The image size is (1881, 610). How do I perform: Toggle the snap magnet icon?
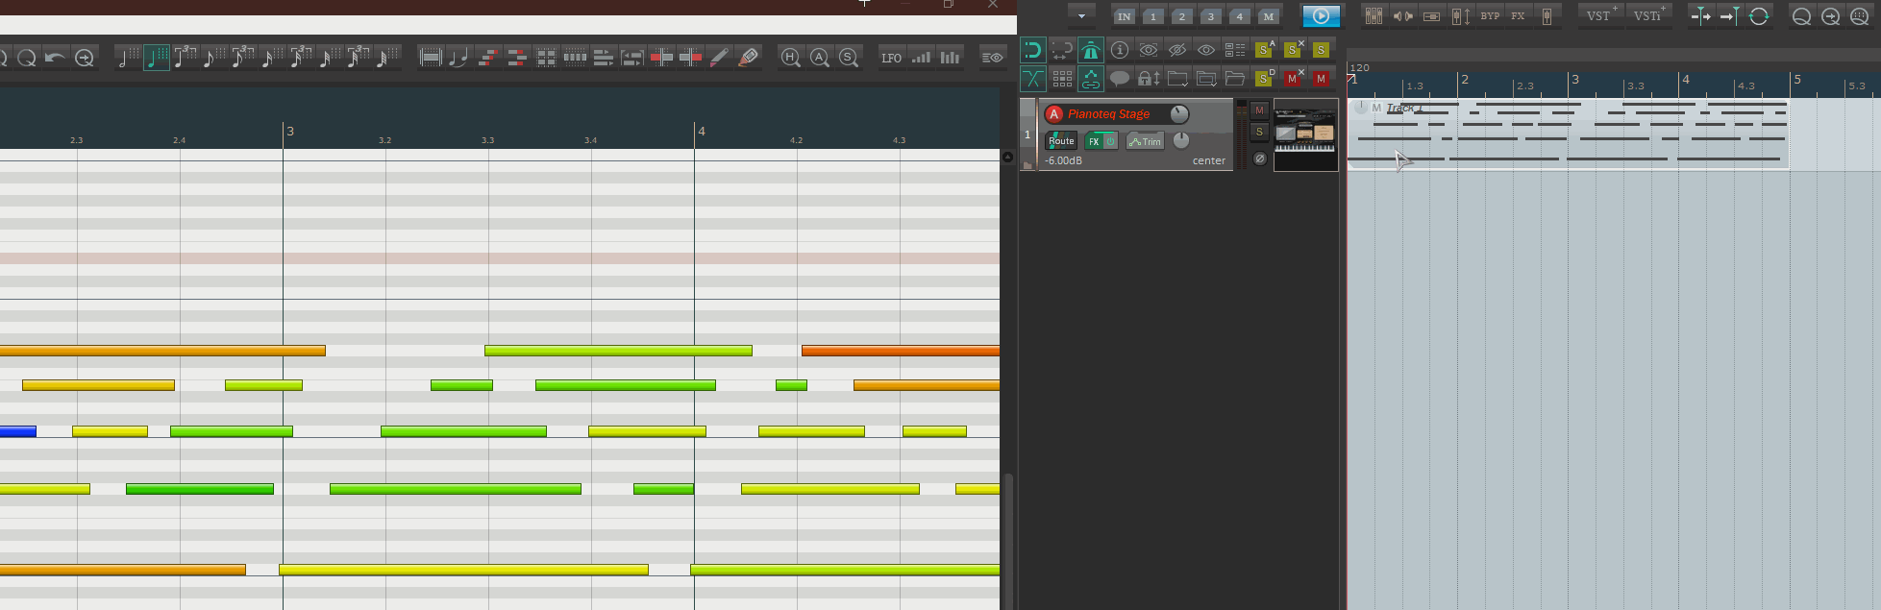(x=1032, y=50)
